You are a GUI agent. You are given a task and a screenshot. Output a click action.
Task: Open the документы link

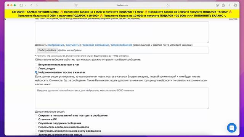[73, 45]
